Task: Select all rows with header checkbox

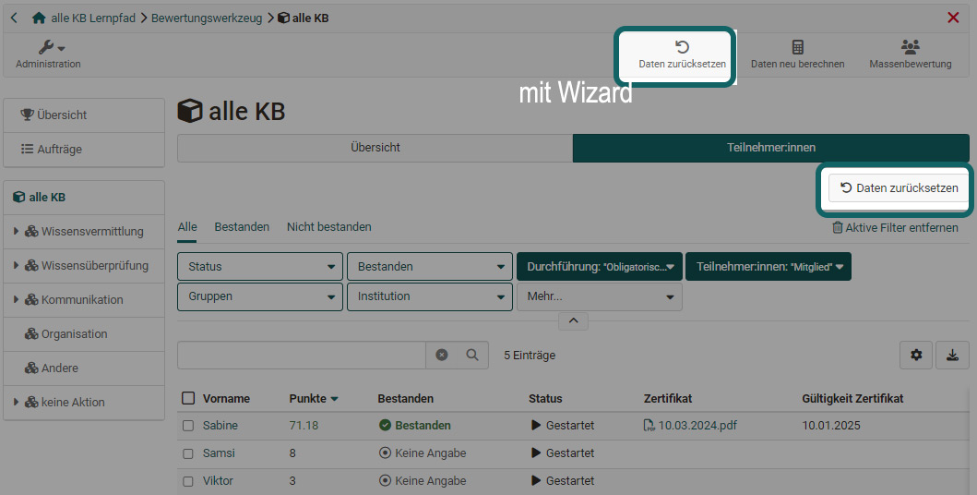Action: tap(188, 398)
